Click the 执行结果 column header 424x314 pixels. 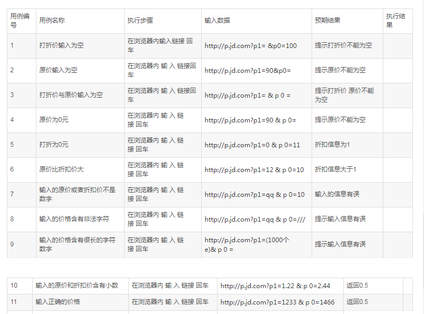398,21
